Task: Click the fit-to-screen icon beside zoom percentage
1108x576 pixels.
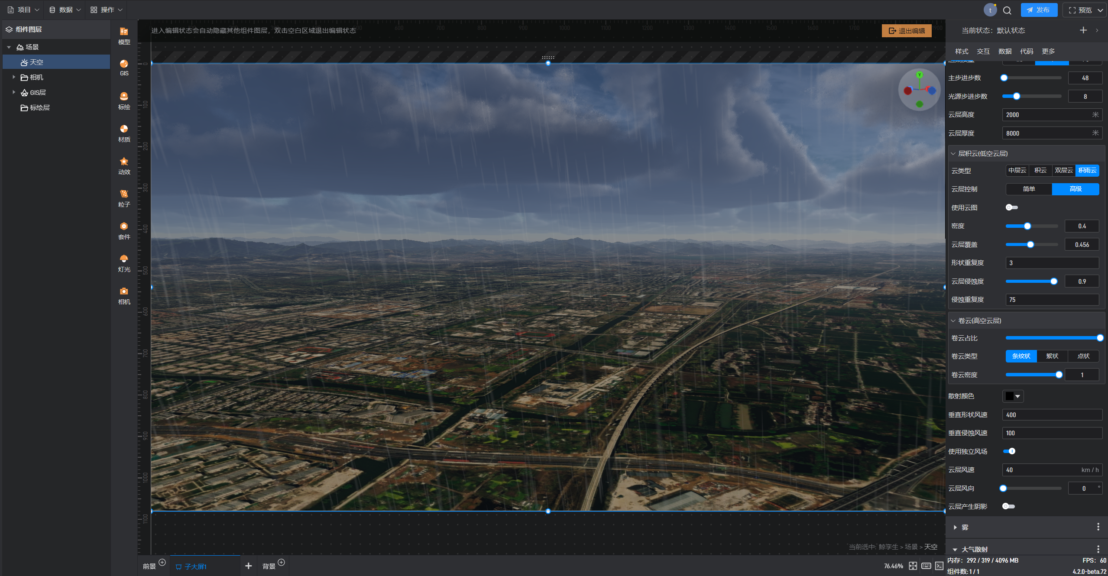Action: [913, 566]
